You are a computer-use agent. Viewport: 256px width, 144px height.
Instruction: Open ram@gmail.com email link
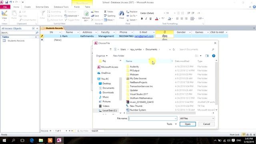point(144,36)
